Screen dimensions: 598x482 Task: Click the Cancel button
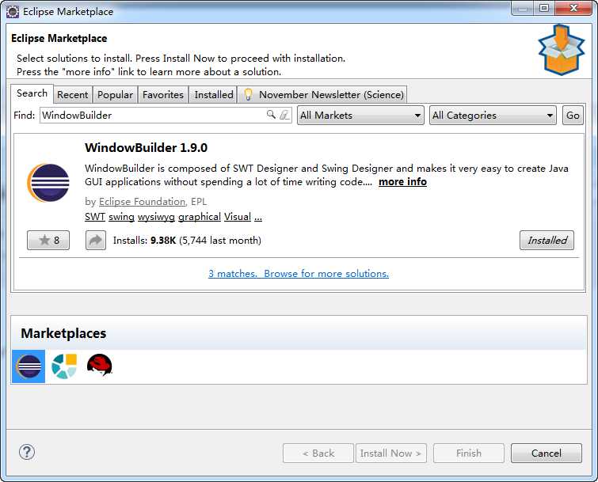point(547,453)
